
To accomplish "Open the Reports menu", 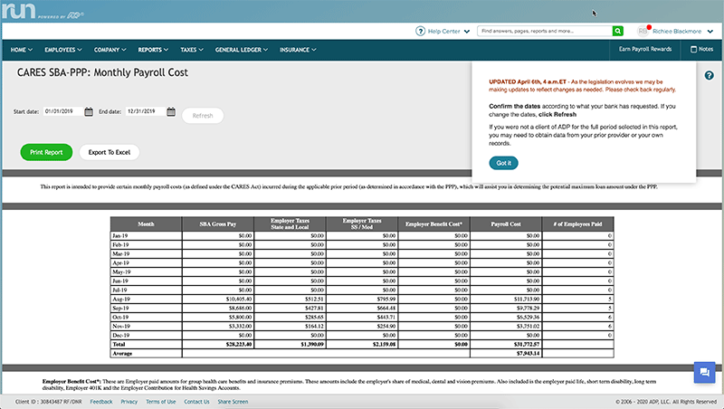I will coord(154,49).
